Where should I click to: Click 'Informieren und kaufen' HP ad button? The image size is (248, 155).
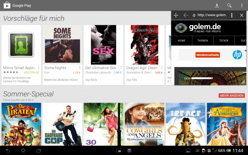pos(208,55)
